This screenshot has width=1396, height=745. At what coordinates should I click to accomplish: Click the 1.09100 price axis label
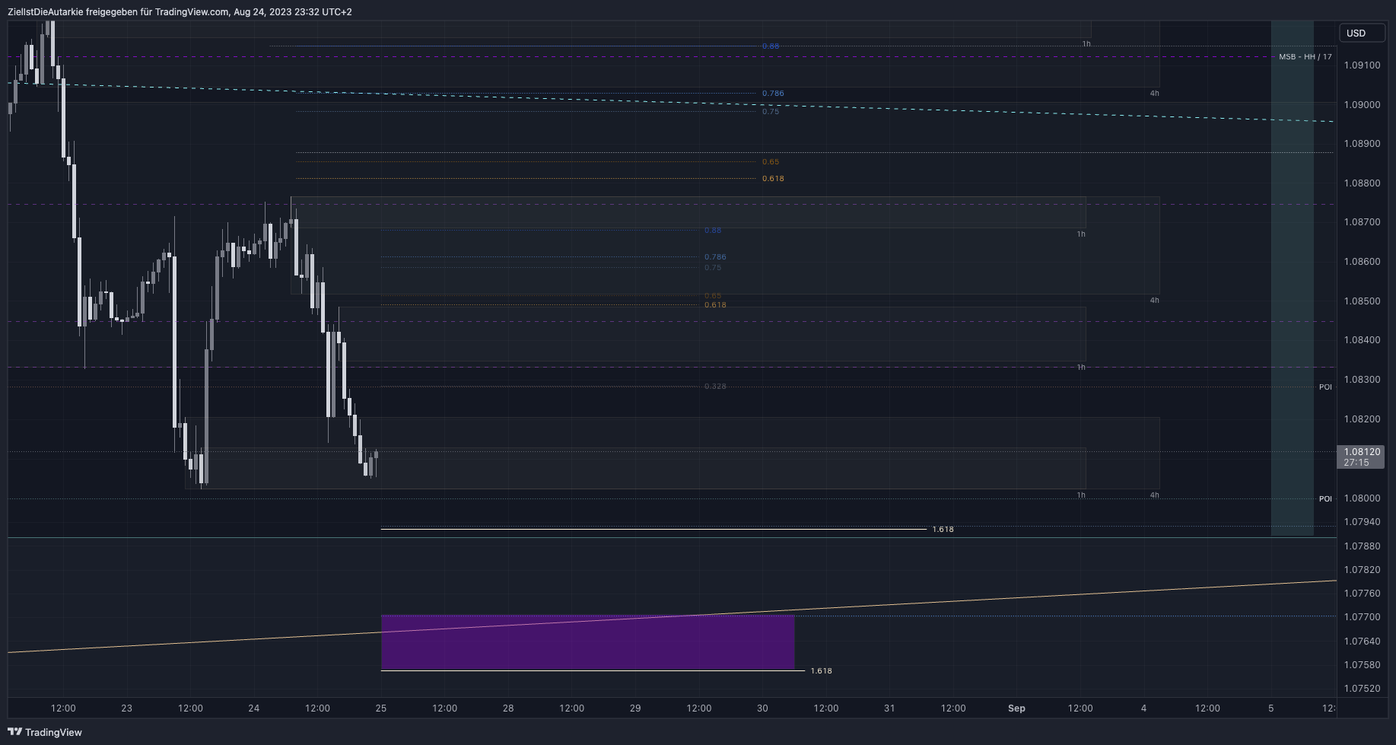coord(1362,65)
